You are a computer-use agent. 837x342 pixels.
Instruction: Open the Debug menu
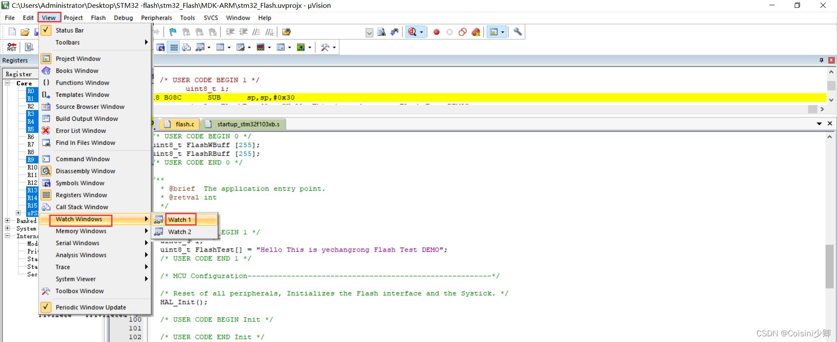tap(123, 18)
